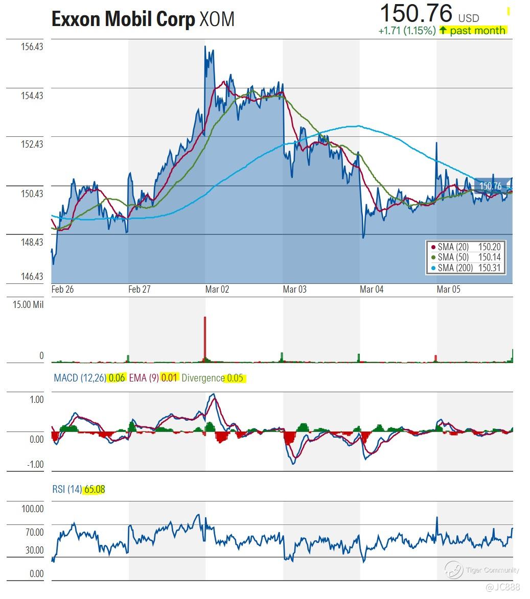The height and width of the screenshot is (599, 530).
Task: Click the tall red volume spike on Mar 02
Action: [x=205, y=339]
